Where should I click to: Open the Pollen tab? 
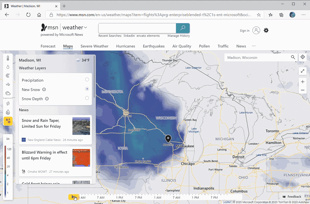coord(204,46)
